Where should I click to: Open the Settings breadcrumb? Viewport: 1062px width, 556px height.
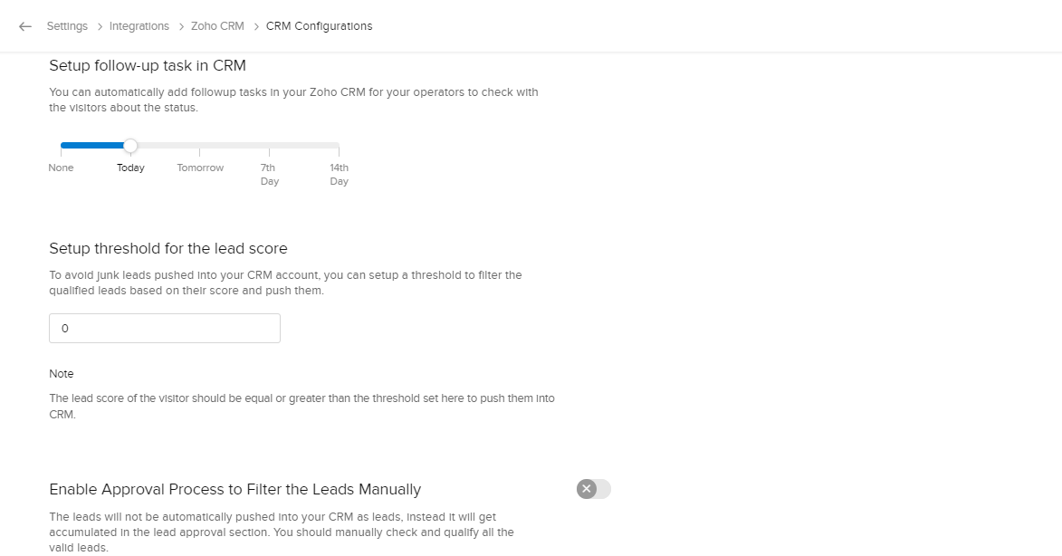click(x=67, y=26)
